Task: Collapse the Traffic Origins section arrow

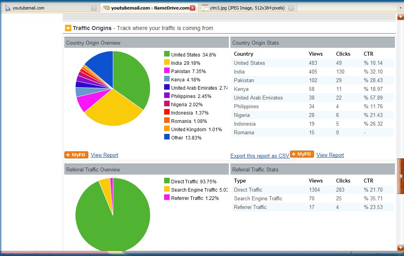Action: coord(68,28)
